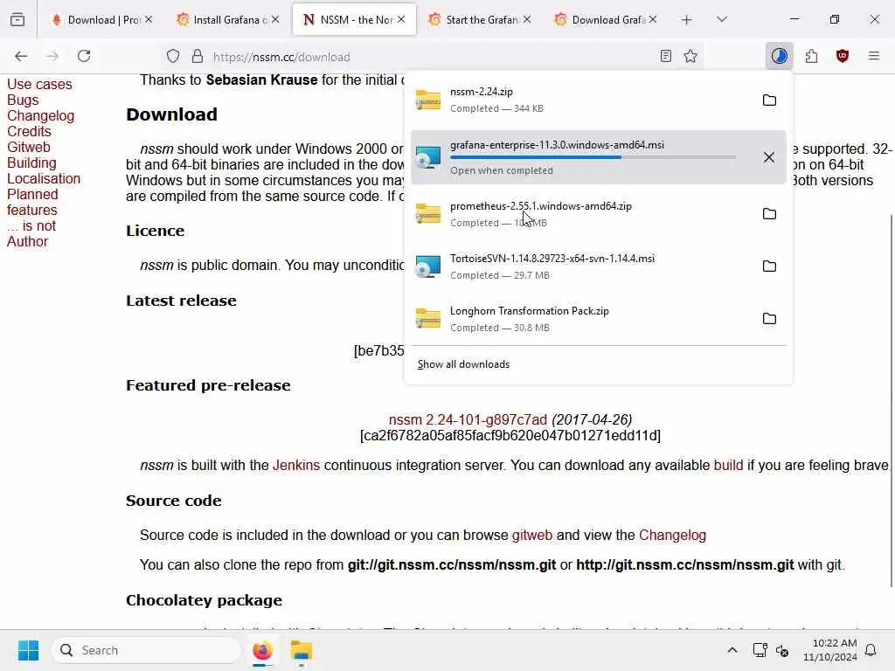
Task: Follow the Jenkins link
Action: [x=296, y=466]
